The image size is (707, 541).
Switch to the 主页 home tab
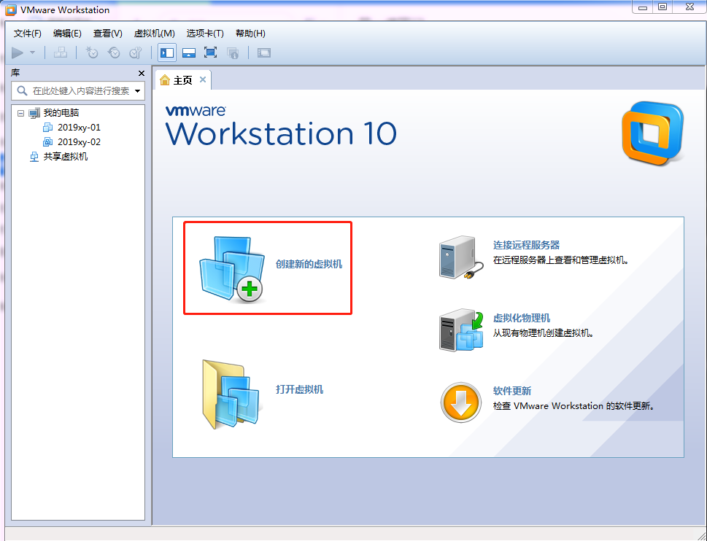point(182,80)
